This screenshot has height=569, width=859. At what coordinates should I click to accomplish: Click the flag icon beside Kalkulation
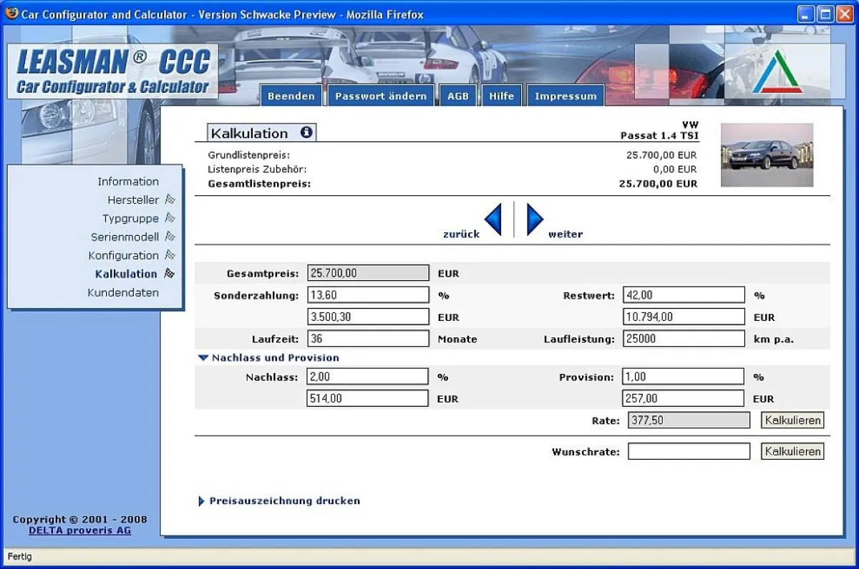(x=170, y=274)
